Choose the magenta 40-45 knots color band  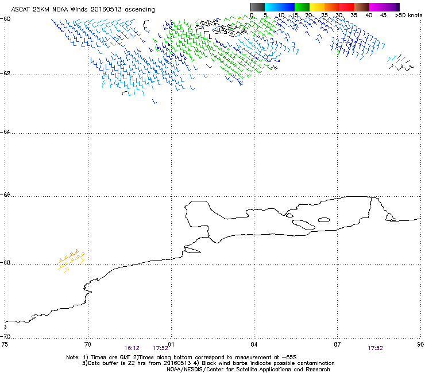pos(377,7)
